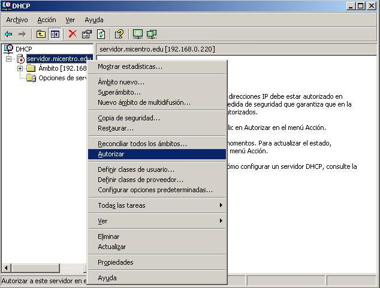Screen dimensions: 380x288
Task: Click Propiedades in the context menu
Action: (115, 262)
